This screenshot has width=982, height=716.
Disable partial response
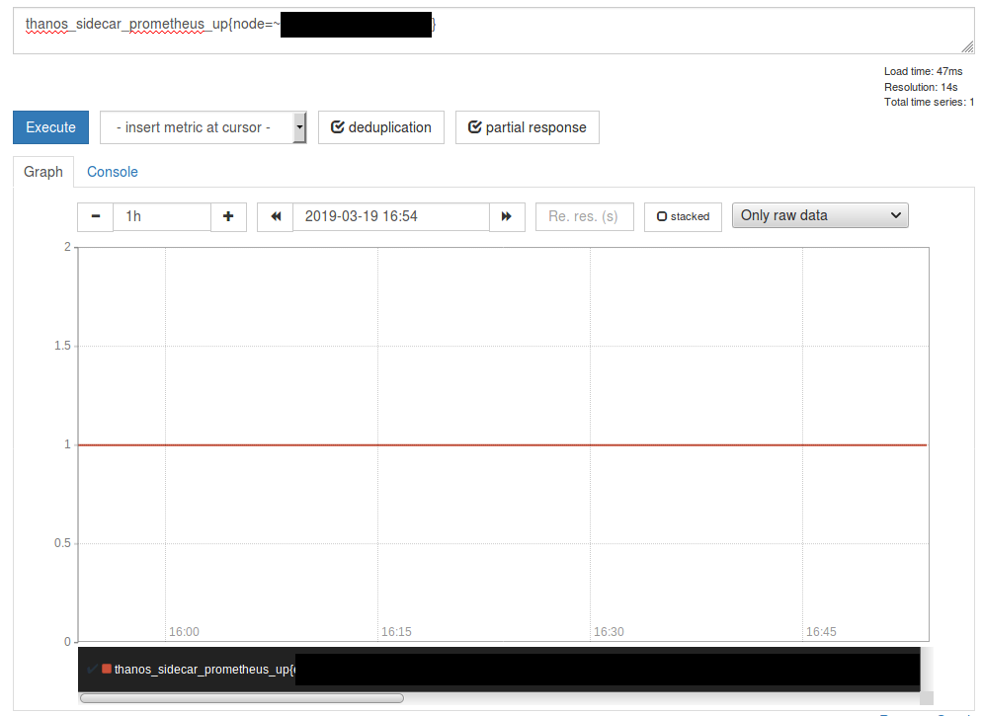527,127
